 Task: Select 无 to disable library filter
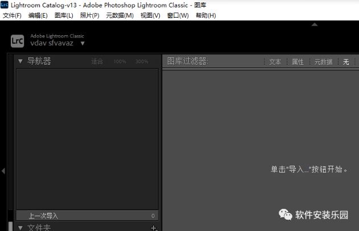[x=346, y=62]
